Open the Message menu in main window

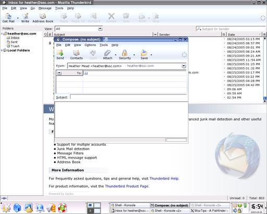pos(45,8)
